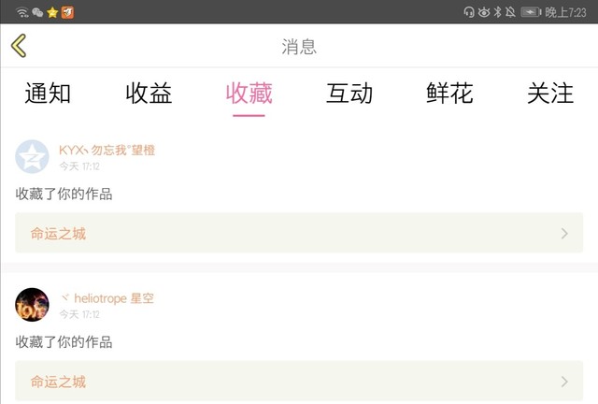Screen dimensions: 598x404
Task: Open username heliotrope 星空
Action: [107, 298]
